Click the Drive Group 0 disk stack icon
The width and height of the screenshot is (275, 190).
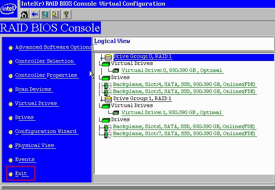pyautogui.click(x=108, y=57)
